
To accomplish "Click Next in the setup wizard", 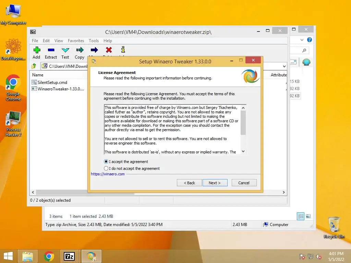I will pos(215,183).
